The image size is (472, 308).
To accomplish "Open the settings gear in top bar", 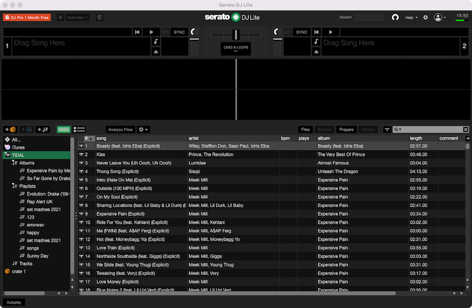I will pos(425,18).
